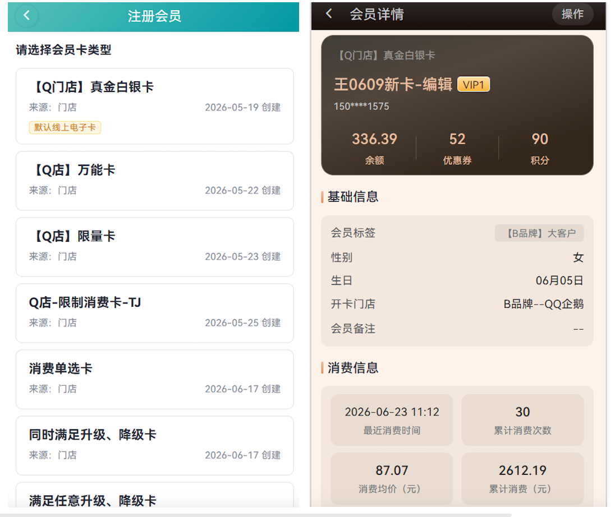The image size is (615, 517).
Task: Click the 累计消费 tile showing 2612.19
Action: [523, 478]
